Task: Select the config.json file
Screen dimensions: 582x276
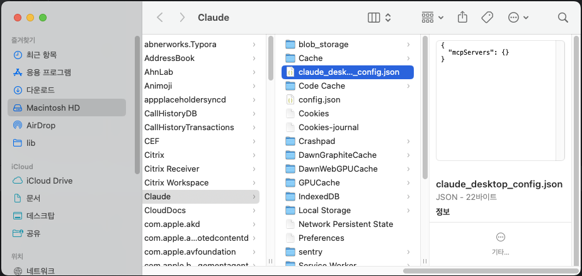Action: pos(348,100)
